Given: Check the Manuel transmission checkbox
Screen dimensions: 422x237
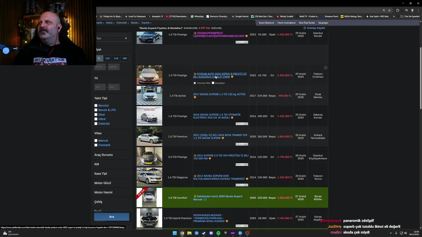Looking at the screenshot, I should point(96,141).
